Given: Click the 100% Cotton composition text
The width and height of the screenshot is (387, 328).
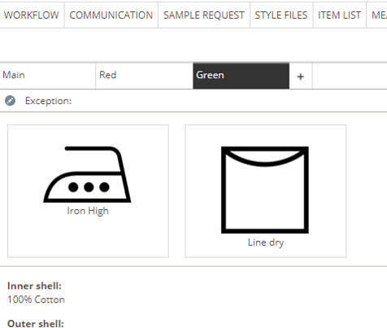Looking at the screenshot, I should pyautogui.click(x=36, y=300).
